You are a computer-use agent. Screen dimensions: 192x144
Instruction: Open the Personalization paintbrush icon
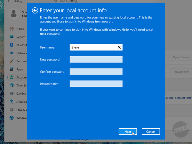[x=12, y=61]
